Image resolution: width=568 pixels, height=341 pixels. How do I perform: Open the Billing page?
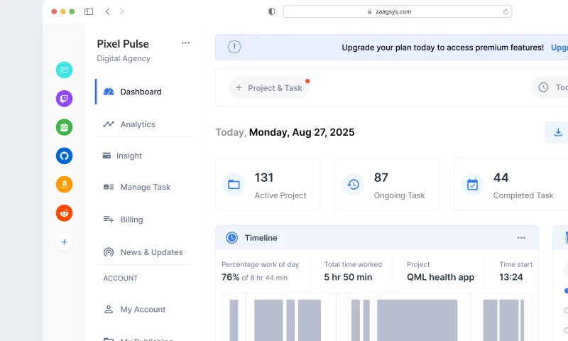131,220
